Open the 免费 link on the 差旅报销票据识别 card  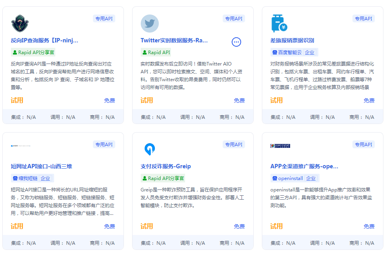tap(369, 100)
